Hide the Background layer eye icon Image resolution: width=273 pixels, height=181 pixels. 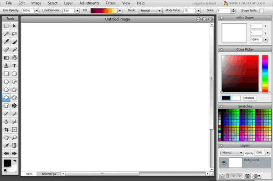(x=224, y=163)
